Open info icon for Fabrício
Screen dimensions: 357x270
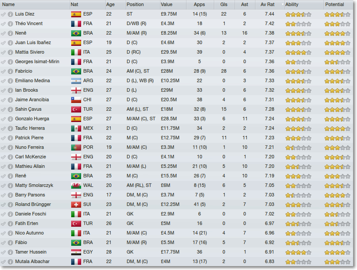[10, 71]
